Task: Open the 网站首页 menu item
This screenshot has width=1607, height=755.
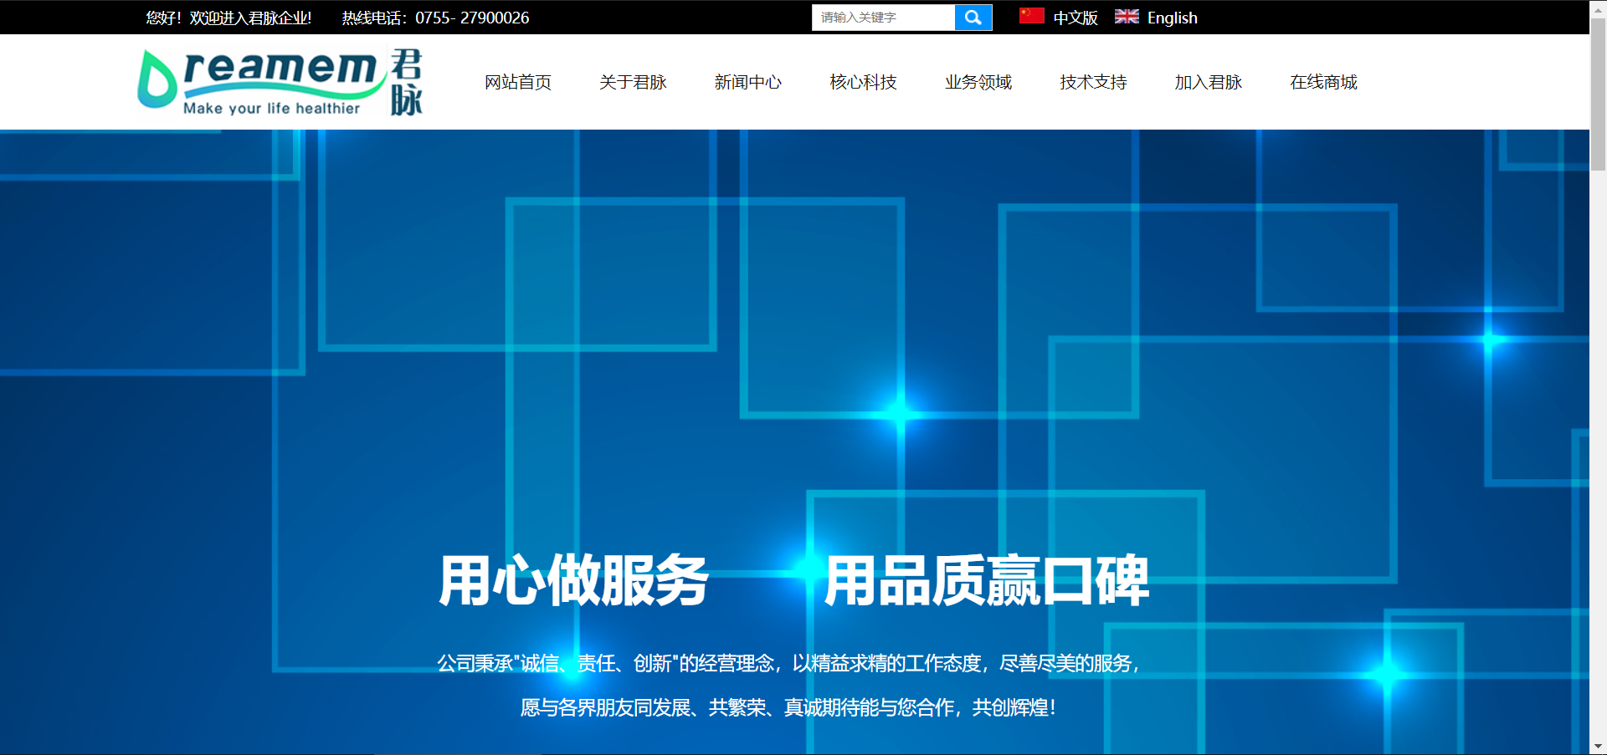Action: pos(518,82)
